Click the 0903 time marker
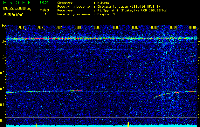Viewport: 200px width, 127px height. coord(59,28)
